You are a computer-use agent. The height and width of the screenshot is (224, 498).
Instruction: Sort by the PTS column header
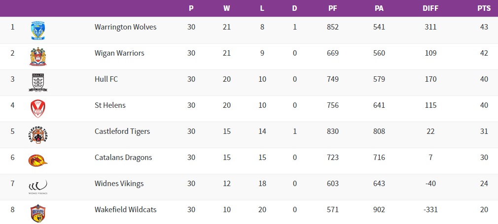pos(484,8)
